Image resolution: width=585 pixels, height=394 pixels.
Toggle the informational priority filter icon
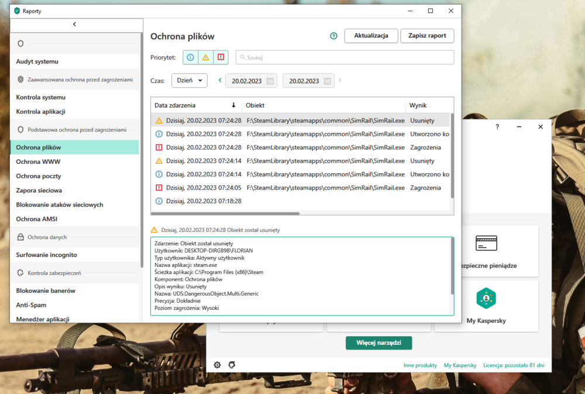coord(190,57)
